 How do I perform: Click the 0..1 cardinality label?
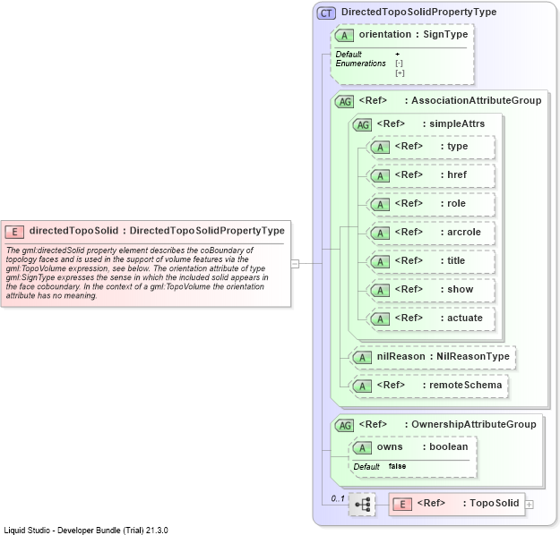pyautogui.click(x=338, y=498)
